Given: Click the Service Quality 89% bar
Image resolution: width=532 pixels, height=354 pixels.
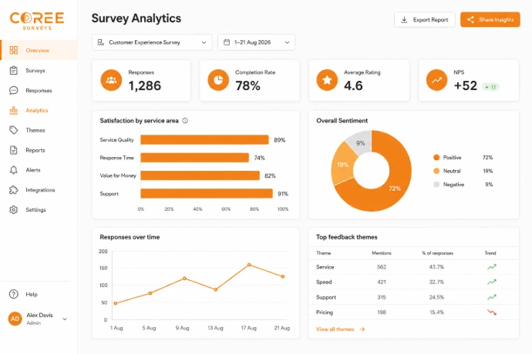Looking at the screenshot, I should click(x=204, y=140).
